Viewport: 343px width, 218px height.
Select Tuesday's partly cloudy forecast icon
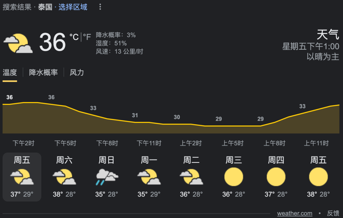pos(191,177)
